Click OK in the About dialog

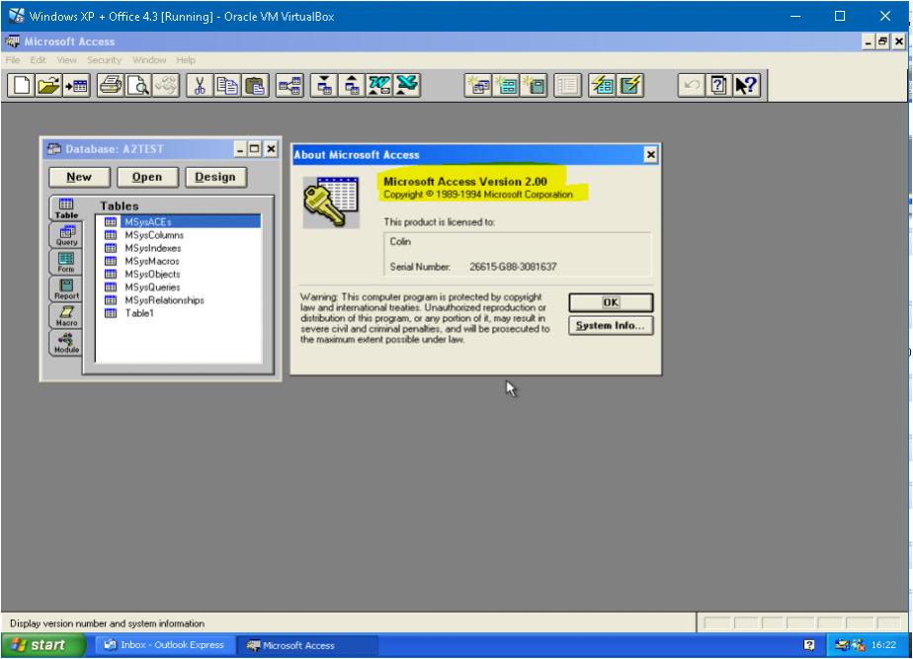[611, 302]
